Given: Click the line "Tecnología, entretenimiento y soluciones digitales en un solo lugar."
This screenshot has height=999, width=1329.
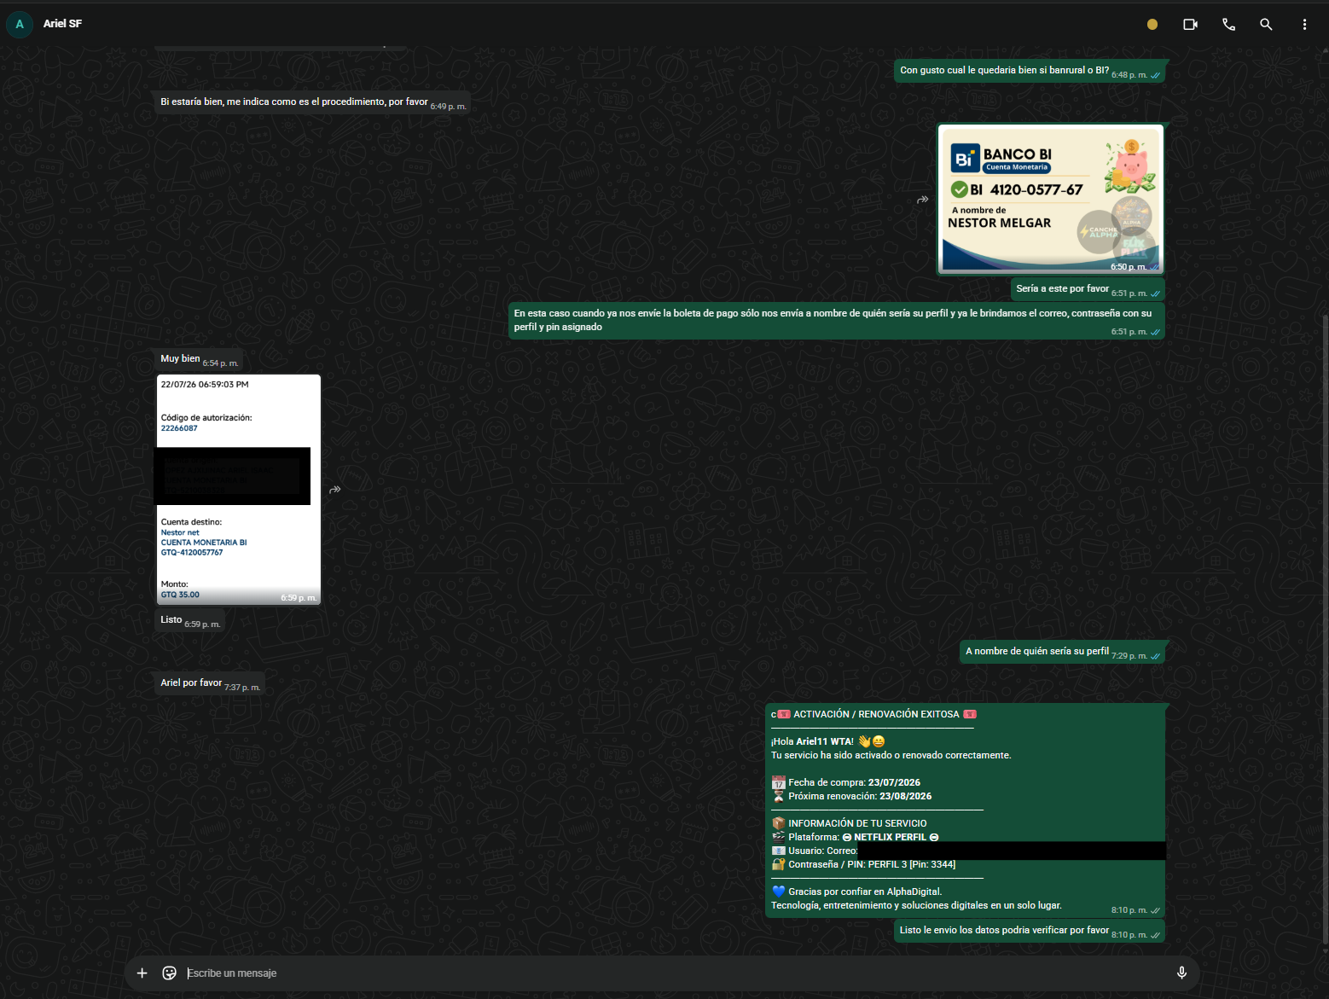Looking at the screenshot, I should pyautogui.click(x=916, y=905).
